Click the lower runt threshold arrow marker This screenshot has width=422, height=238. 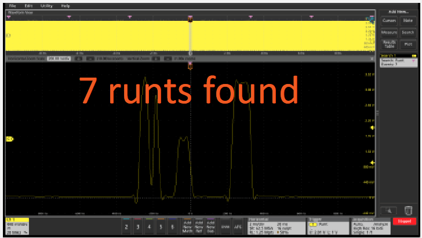coord(373,163)
